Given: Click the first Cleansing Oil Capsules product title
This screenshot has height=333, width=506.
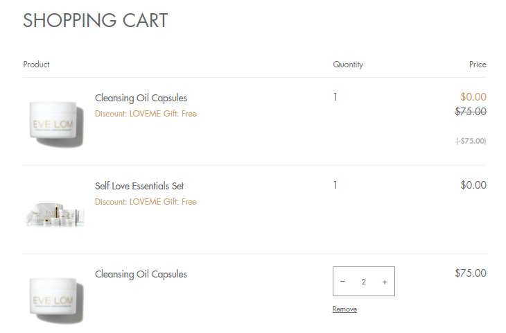Looking at the screenshot, I should 141,98.
